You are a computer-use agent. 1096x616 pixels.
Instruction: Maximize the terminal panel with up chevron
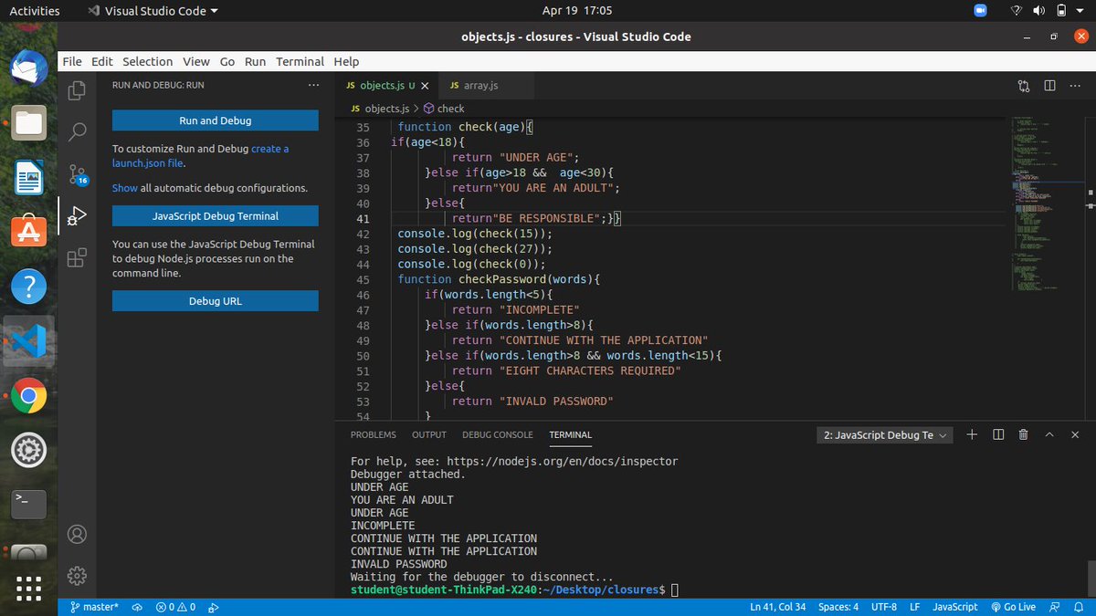pyautogui.click(x=1049, y=434)
